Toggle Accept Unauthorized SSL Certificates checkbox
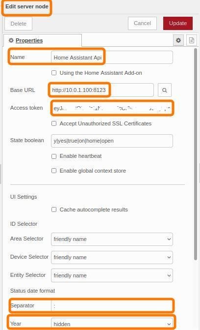This screenshot has width=200, height=330. pyautogui.click(x=54, y=123)
